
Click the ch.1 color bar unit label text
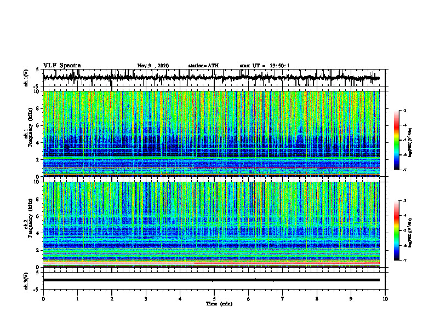click(410, 142)
